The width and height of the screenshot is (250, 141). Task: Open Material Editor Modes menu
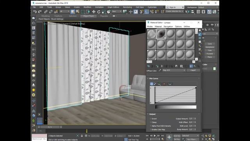pyautogui.click(x=150, y=27)
